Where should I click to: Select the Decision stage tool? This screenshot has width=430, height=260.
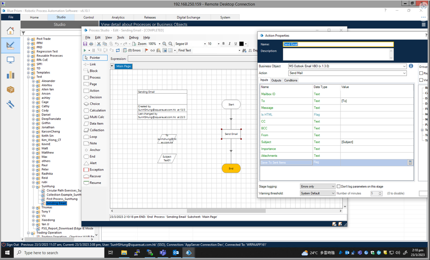[95, 97]
